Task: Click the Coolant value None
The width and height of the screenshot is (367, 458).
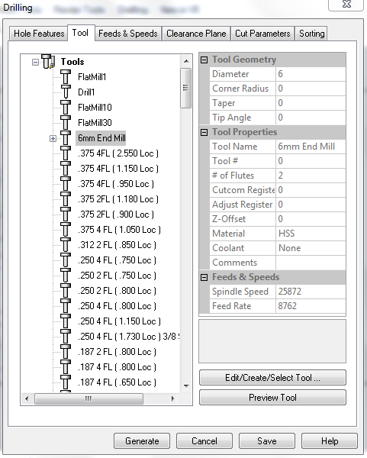Action: point(311,248)
